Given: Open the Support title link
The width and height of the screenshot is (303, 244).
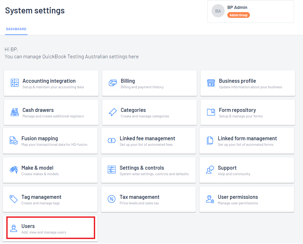Looking at the screenshot, I should [x=227, y=168].
